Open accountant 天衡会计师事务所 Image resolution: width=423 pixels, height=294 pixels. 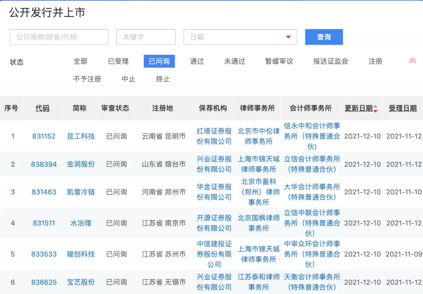[x=312, y=282]
